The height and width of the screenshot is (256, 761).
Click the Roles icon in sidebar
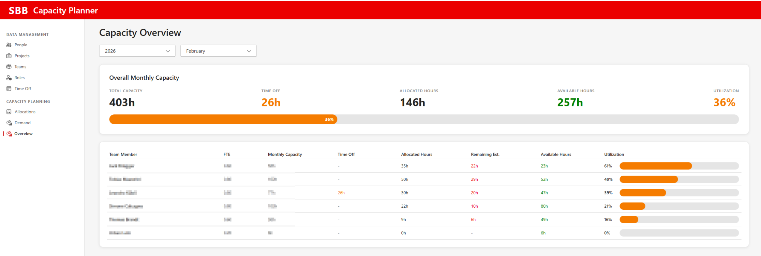[9, 78]
